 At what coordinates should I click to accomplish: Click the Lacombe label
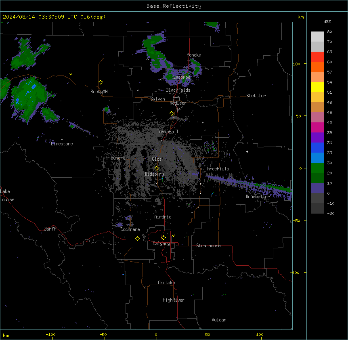point(182,77)
